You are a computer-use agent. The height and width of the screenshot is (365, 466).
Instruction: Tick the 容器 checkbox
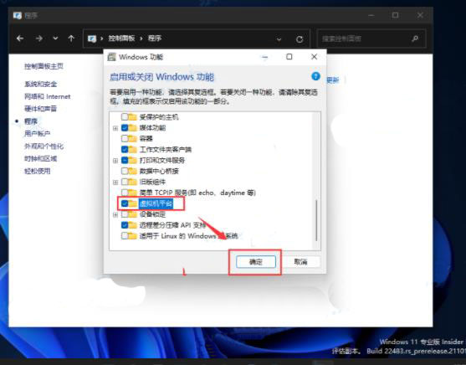tap(125, 139)
